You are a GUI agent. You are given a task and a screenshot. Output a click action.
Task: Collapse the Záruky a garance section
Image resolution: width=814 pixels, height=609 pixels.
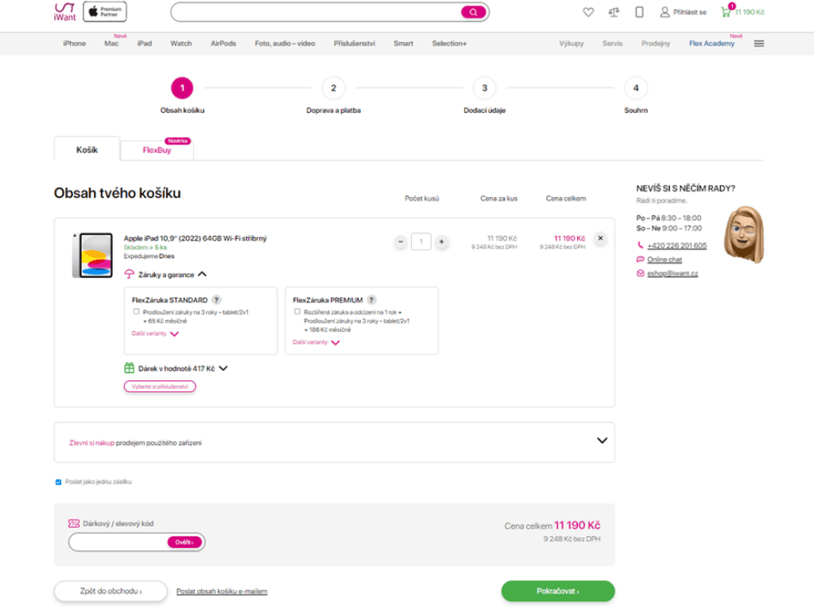tap(203, 274)
